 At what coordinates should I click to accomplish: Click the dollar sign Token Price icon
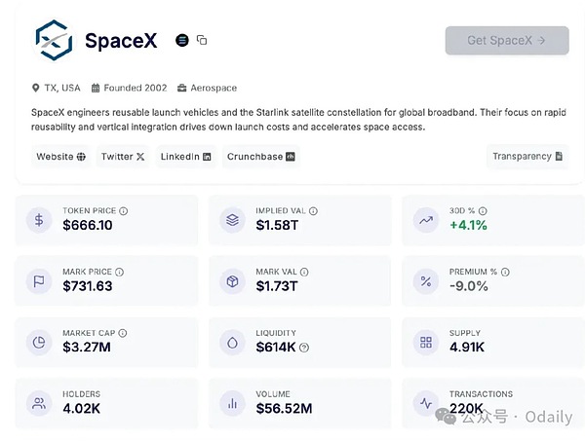point(39,220)
